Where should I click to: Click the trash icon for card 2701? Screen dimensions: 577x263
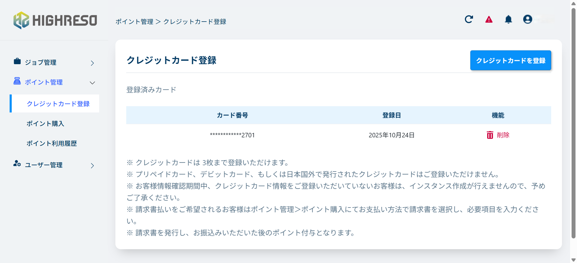[x=490, y=135]
